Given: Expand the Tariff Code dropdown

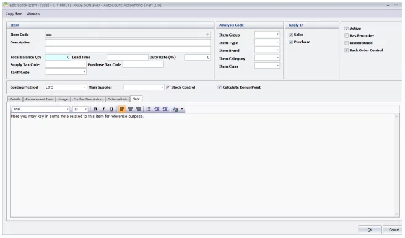Looking at the screenshot, I should point(84,72).
